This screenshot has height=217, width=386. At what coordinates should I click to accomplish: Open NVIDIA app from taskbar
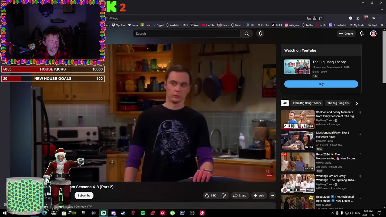tap(74, 213)
